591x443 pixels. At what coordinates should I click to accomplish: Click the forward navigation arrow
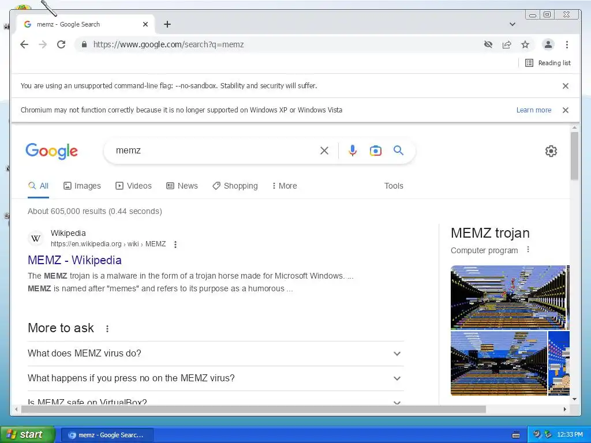[43, 44]
